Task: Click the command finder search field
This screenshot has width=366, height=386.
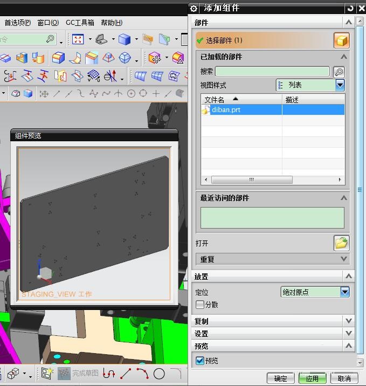Action: pos(28,39)
